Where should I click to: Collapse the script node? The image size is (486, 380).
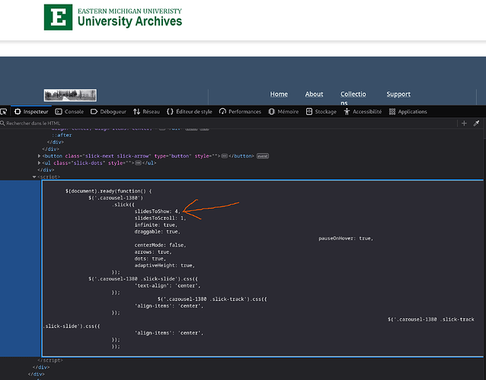tap(34, 177)
